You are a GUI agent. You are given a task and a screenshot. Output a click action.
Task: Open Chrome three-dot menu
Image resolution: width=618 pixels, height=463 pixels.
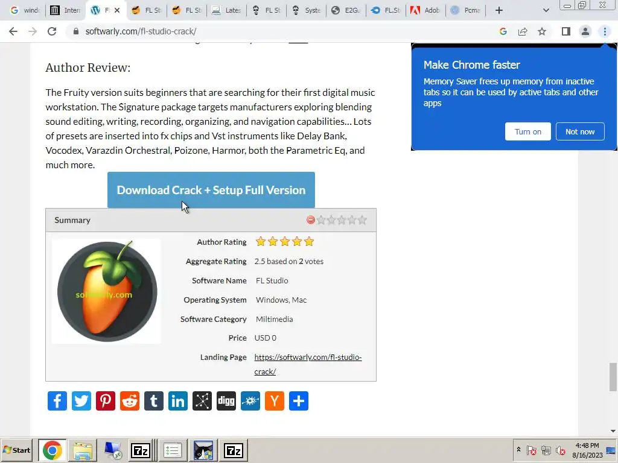605,31
